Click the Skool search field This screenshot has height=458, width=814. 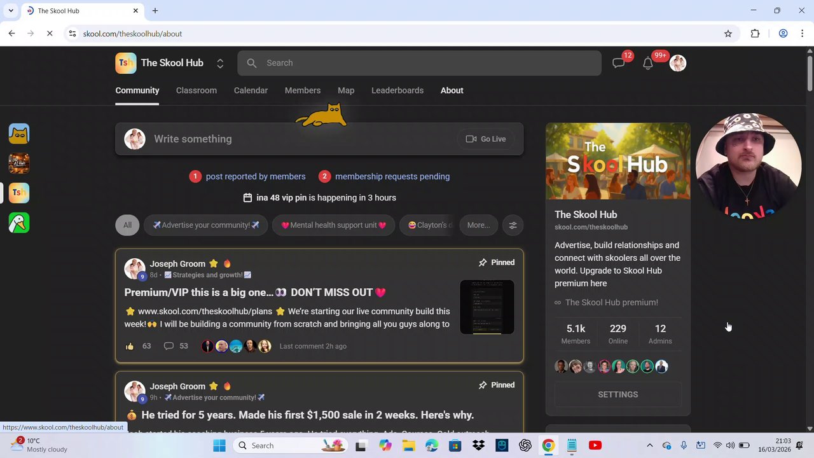click(419, 63)
